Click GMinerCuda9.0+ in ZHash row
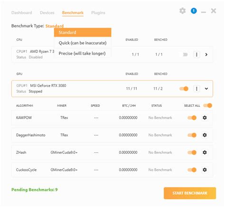Viewport: 225px width, 207px height. point(64,152)
